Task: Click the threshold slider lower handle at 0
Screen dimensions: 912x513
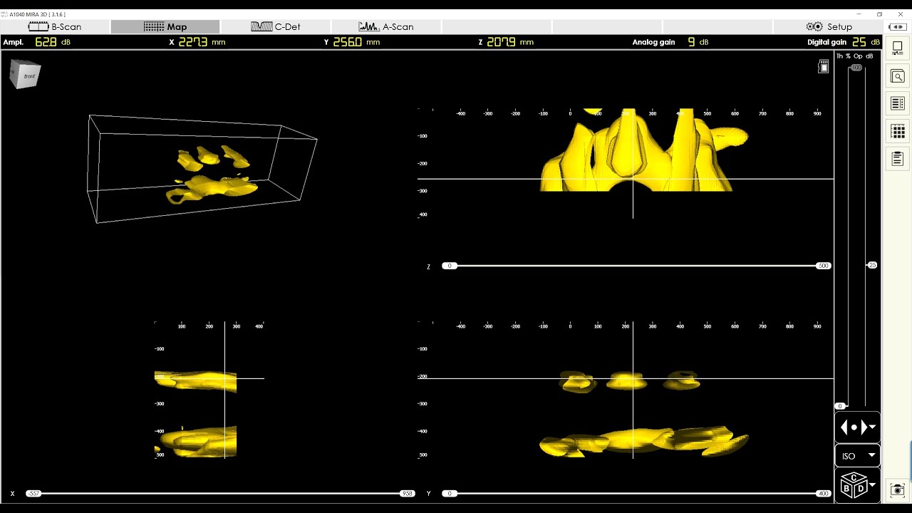Action: pyautogui.click(x=841, y=406)
